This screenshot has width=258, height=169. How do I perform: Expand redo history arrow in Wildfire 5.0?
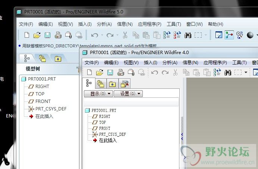(x=117, y=35)
